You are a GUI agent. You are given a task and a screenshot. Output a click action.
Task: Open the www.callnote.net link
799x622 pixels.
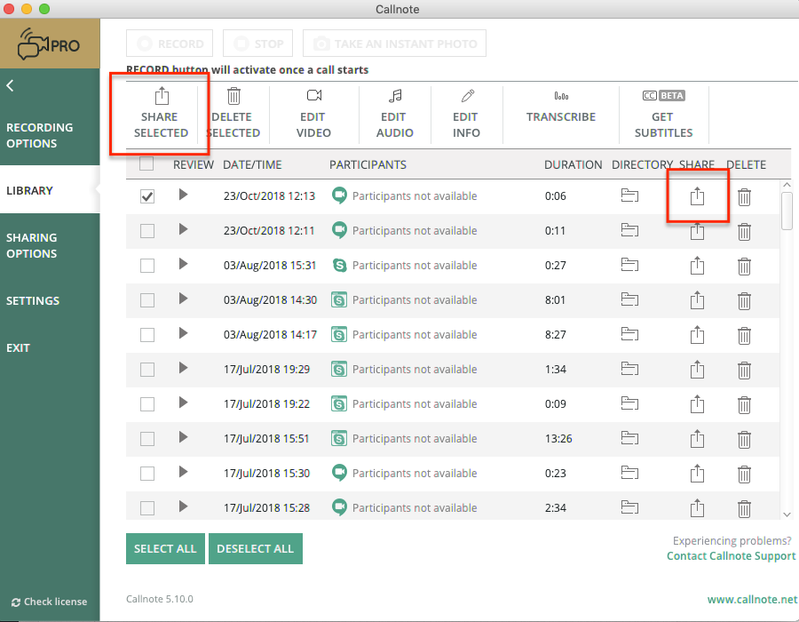pos(753,600)
